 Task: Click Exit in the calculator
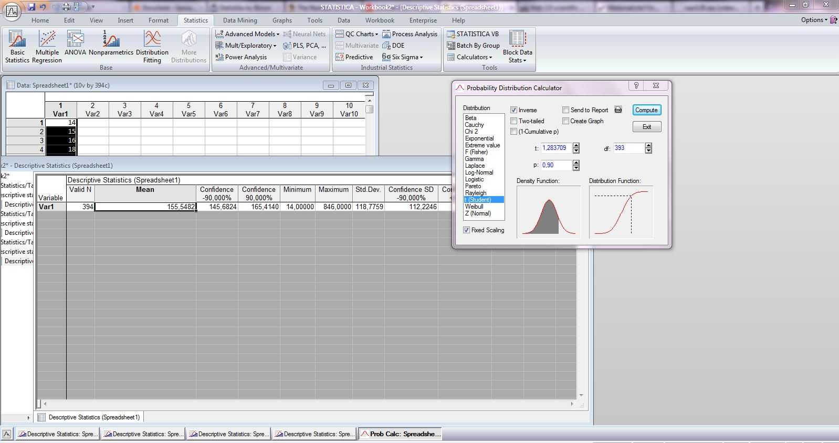646,127
